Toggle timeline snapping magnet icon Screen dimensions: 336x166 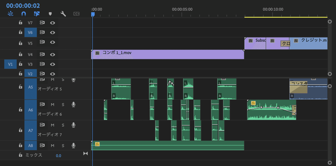coord(24,14)
